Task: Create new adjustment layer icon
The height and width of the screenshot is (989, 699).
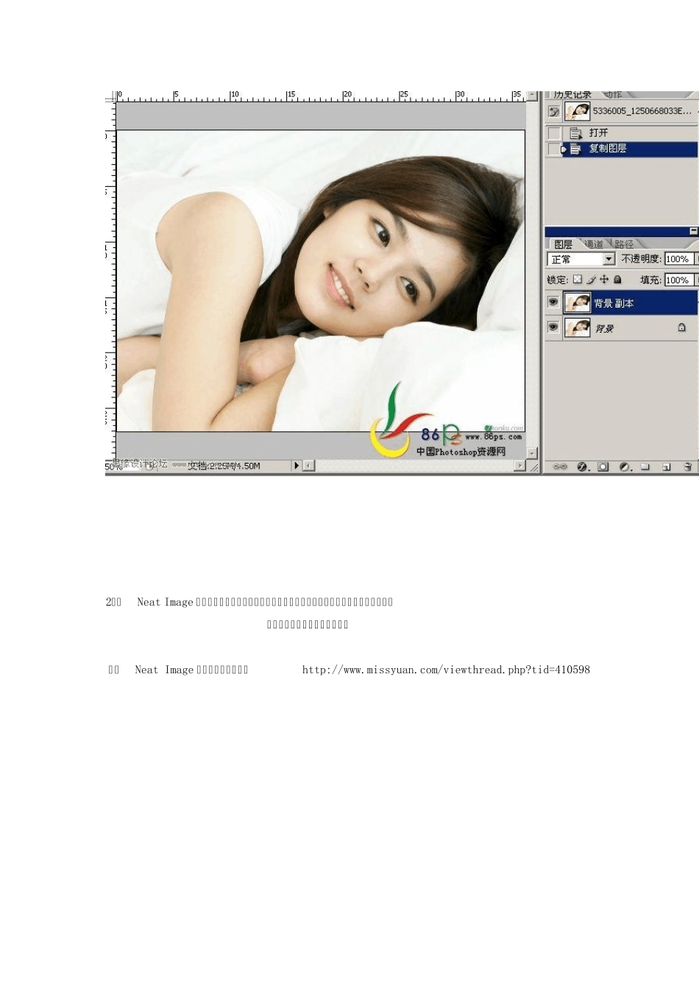Action: [625, 467]
